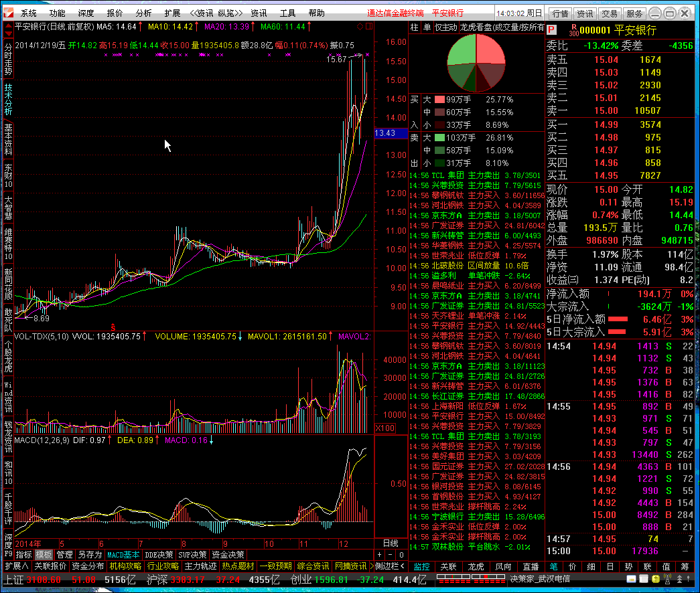Click the buy/sell pie chart

click(x=476, y=63)
